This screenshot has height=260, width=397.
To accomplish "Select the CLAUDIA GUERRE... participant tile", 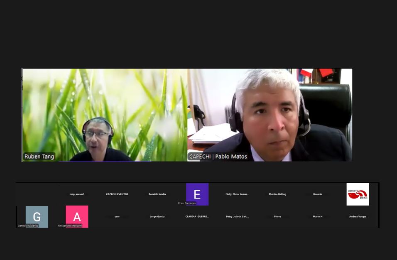I will pyautogui.click(x=197, y=216).
